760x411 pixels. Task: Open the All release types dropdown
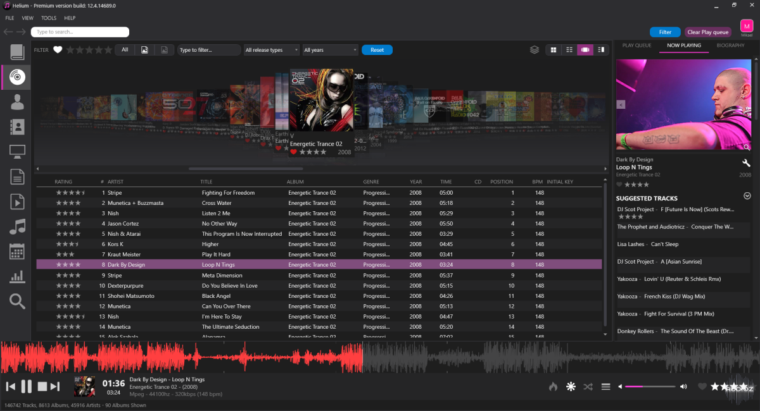click(x=272, y=50)
